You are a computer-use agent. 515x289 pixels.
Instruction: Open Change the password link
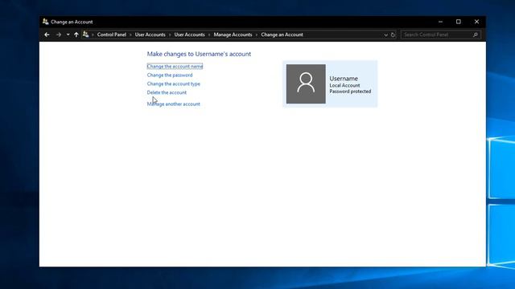click(x=170, y=75)
